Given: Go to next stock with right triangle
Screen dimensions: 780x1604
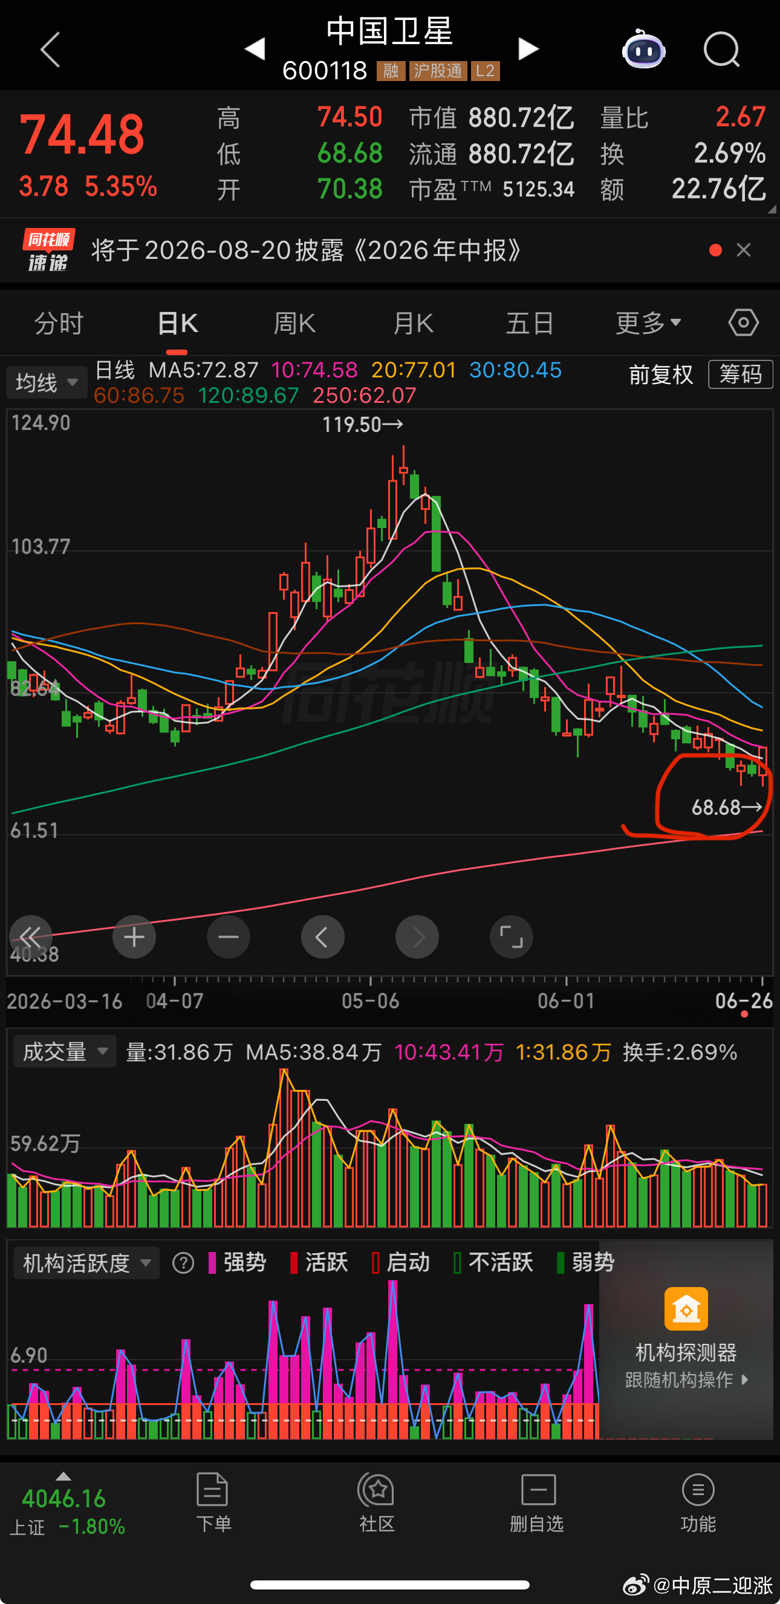Looking at the screenshot, I should [528, 48].
